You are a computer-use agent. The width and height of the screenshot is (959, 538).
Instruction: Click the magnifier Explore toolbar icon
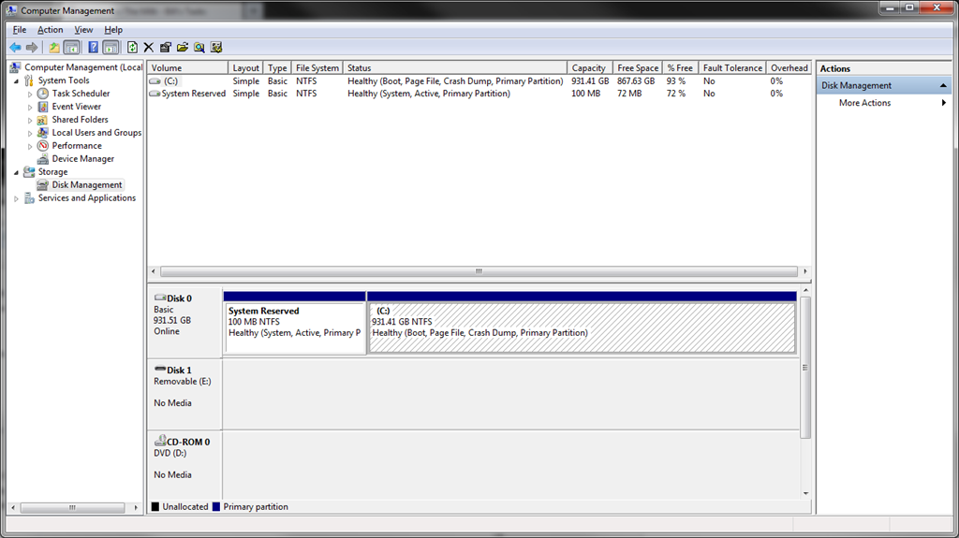pos(199,47)
